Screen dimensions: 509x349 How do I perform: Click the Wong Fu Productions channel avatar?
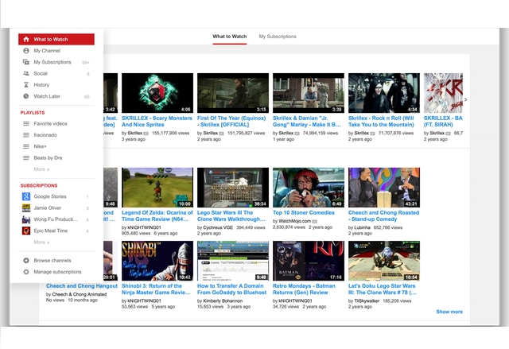tap(26, 219)
